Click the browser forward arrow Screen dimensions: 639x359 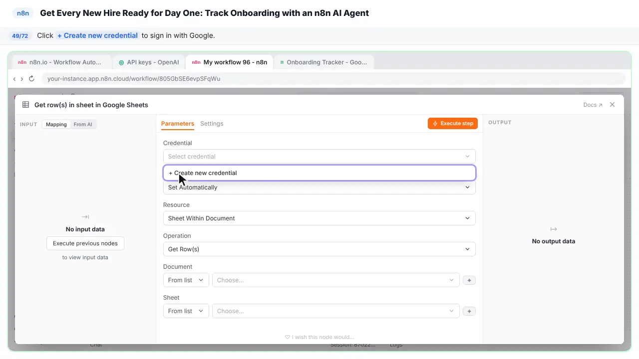click(x=22, y=79)
